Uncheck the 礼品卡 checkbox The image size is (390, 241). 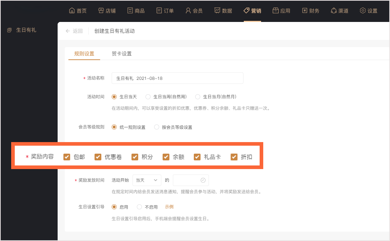click(x=197, y=157)
